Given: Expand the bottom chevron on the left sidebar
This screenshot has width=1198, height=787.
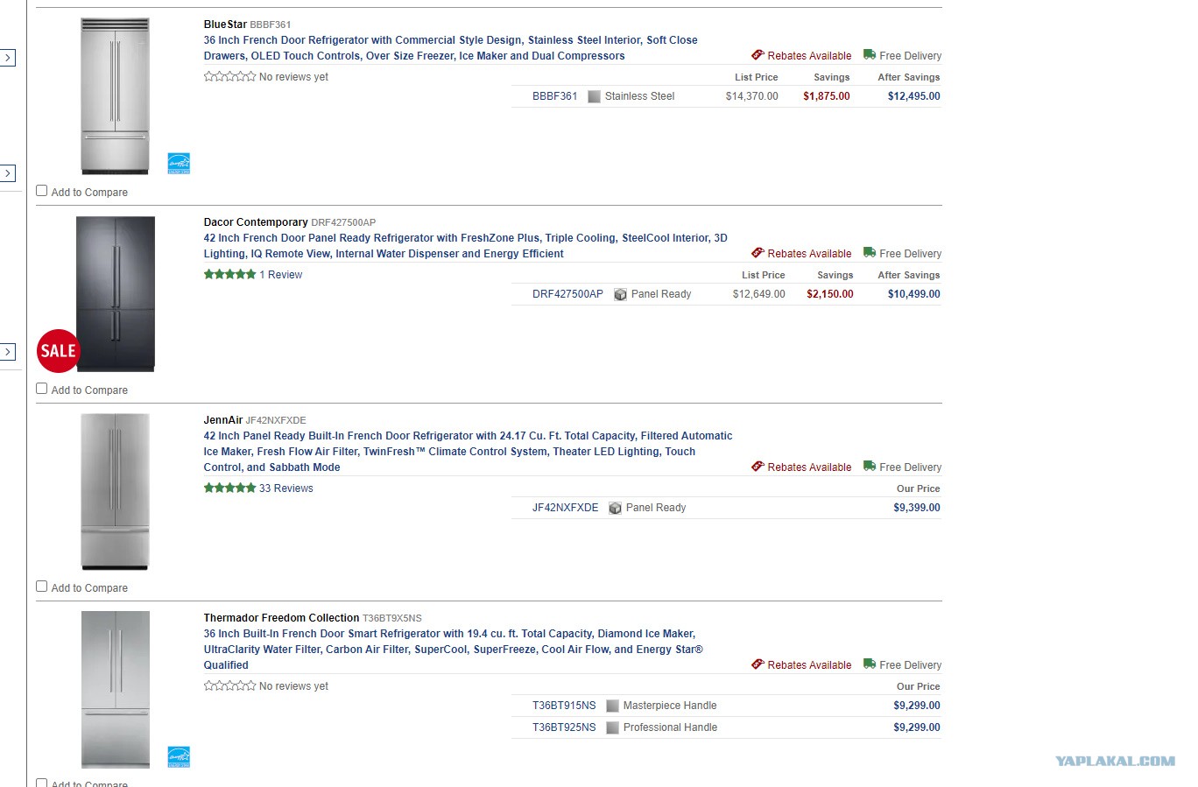Looking at the screenshot, I should click(8, 352).
